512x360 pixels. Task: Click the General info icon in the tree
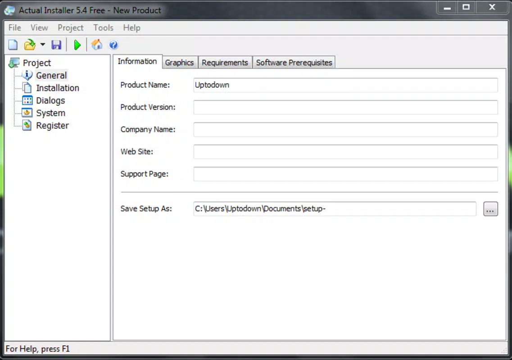27,75
